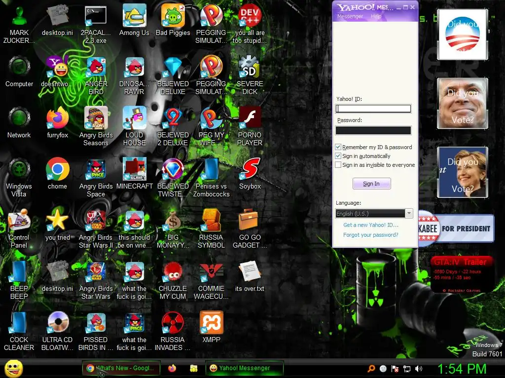This screenshot has height=378, width=505.
Task: Expand the Language dropdown English (U.S.)
Action: click(x=409, y=214)
